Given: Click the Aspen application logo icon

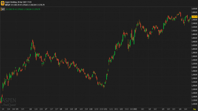Looking at the screenshot, I should point(3,3).
